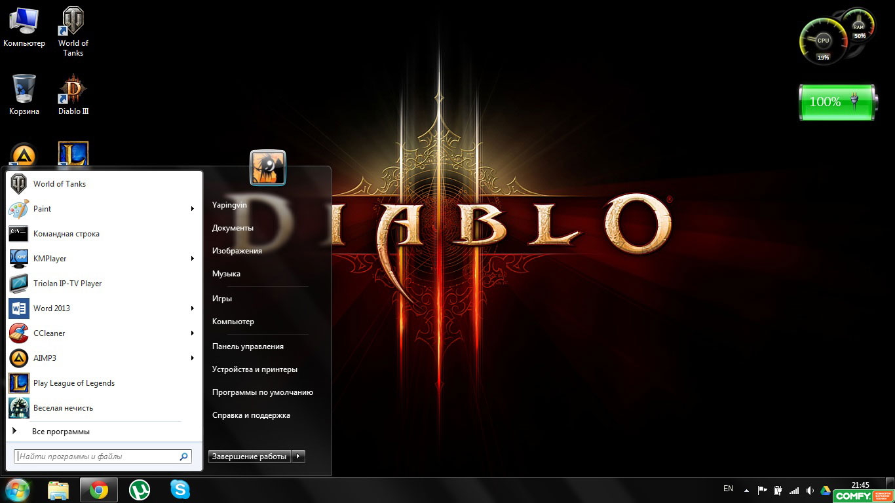Expand Paint jump list arrow
Image resolution: width=895 pixels, height=503 pixels.
[193, 209]
